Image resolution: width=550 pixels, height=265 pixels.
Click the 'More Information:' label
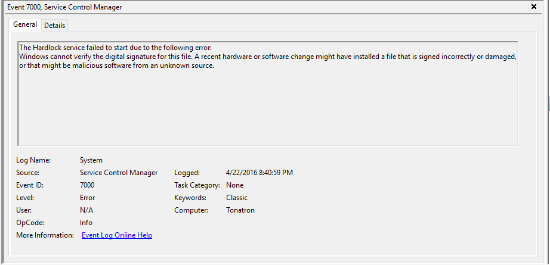pyautogui.click(x=45, y=235)
